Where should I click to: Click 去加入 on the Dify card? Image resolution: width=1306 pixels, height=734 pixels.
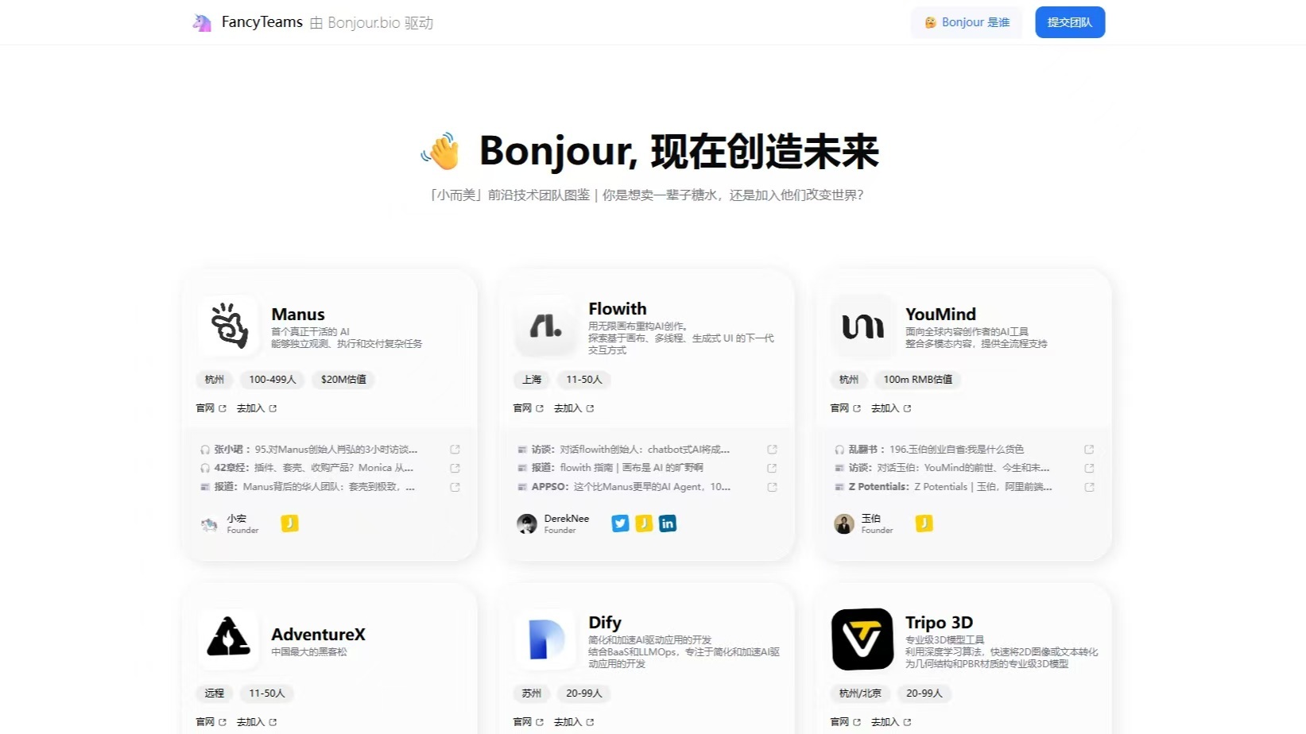(574, 722)
